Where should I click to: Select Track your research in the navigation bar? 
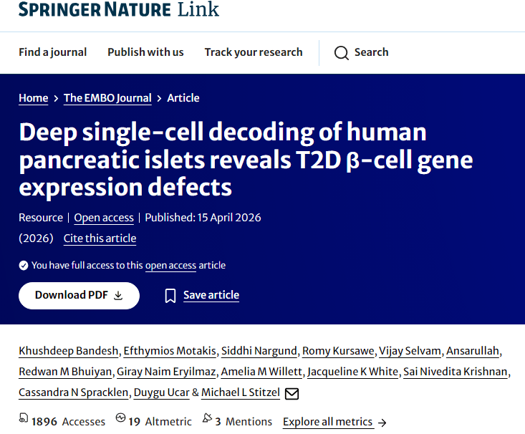254,52
